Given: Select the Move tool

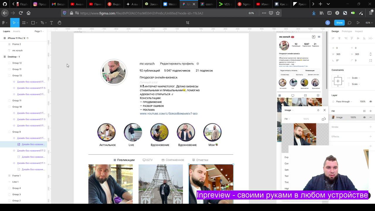Looking at the screenshot, I should 13,23.
